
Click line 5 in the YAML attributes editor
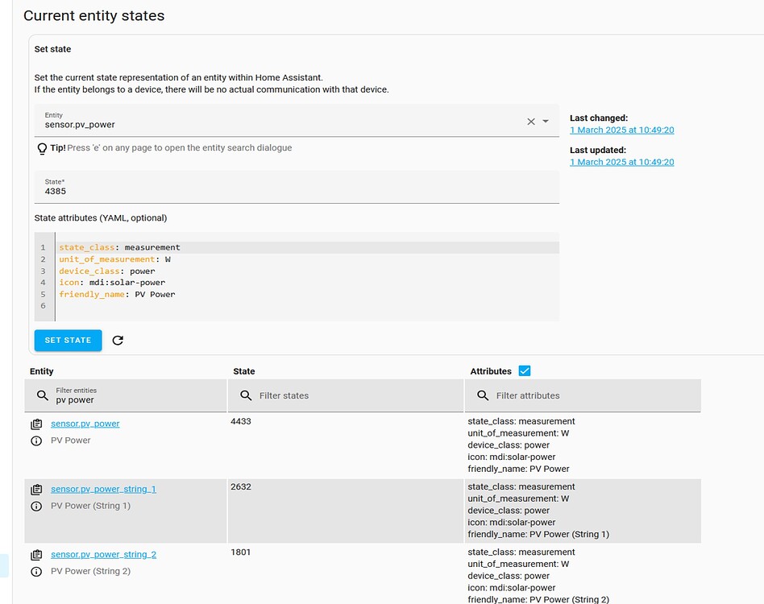point(121,294)
